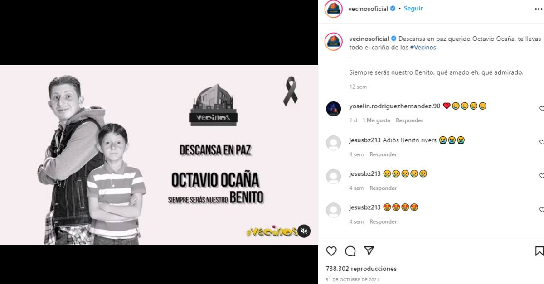Unmute the video with speaker icon
The width and height of the screenshot is (544, 284).
click(x=304, y=231)
